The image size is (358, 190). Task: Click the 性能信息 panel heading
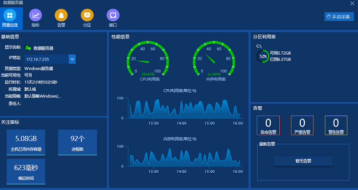[x=120, y=36]
